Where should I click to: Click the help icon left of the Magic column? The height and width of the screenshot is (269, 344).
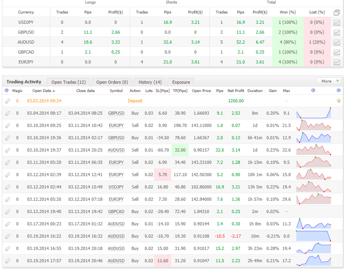6,91
